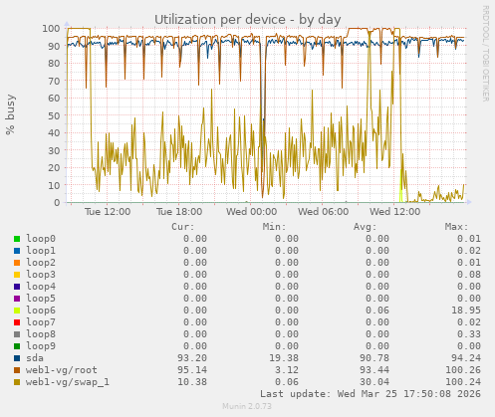The width and height of the screenshot is (495, 417).
Task: Click the 50 y-axis tick label
Action: 54,115
